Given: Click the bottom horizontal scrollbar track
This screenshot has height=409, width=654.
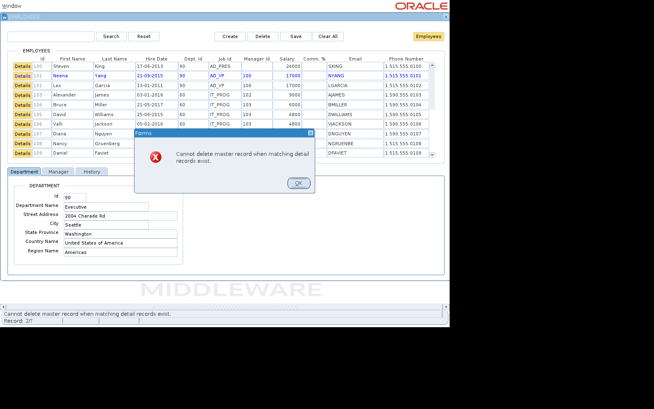Looking at the screenshot, I should click(224, 307).
